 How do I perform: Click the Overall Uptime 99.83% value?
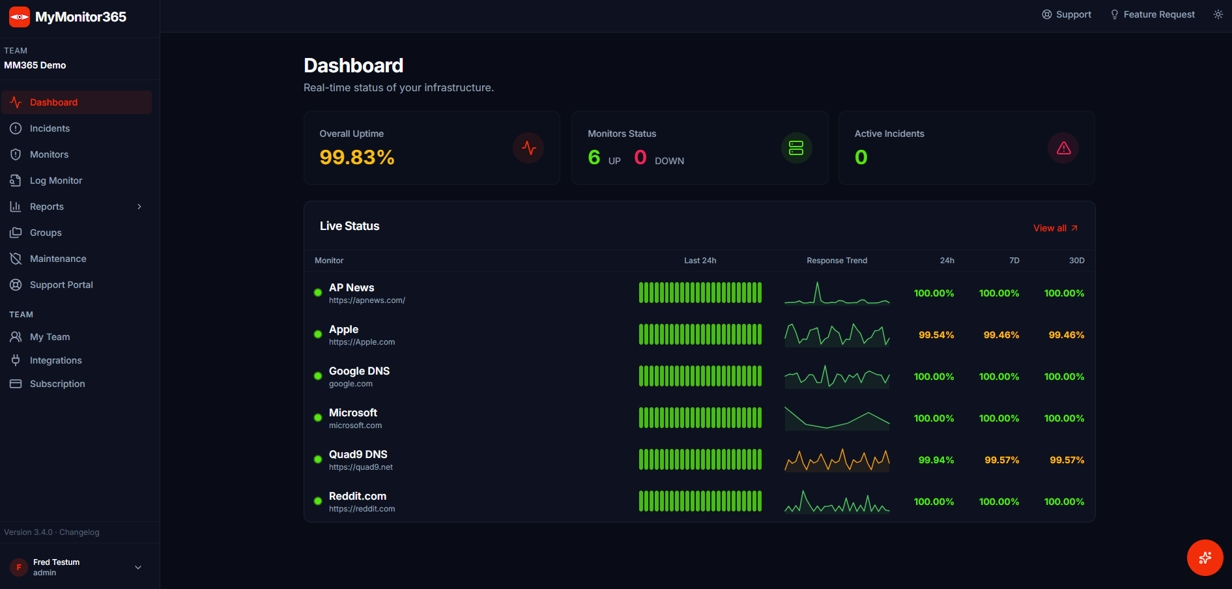tap(357, 157)
